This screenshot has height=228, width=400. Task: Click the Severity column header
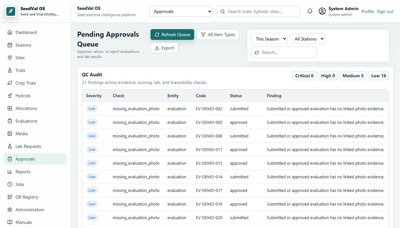94,96
